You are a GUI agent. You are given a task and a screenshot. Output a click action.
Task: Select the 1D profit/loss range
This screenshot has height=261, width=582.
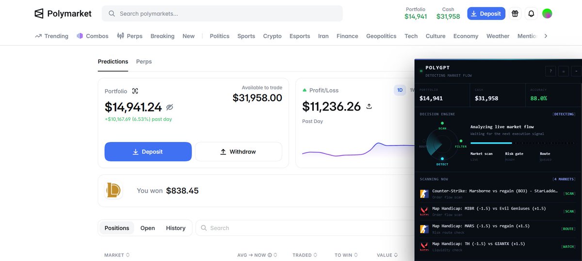coord(400,90)
